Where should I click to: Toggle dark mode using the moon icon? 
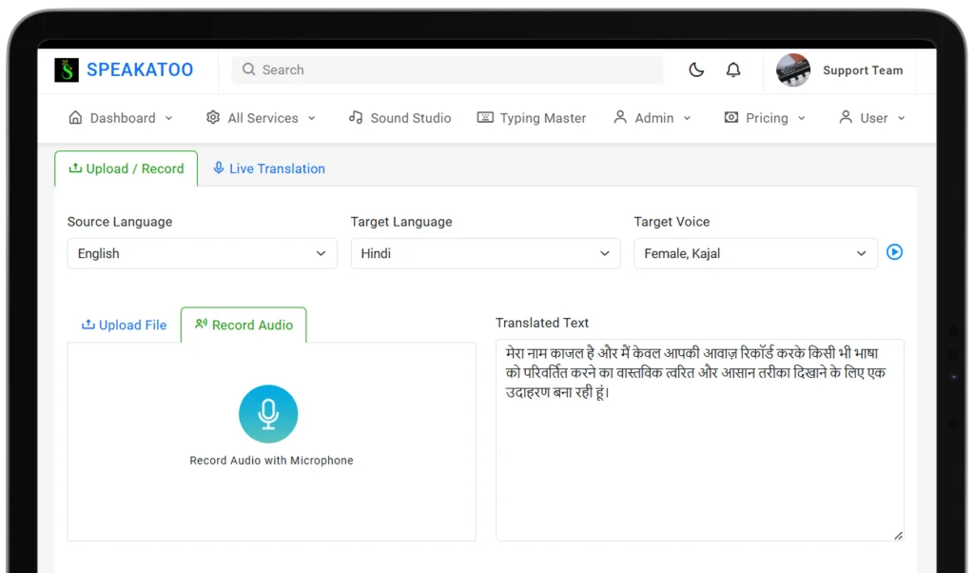695,69
